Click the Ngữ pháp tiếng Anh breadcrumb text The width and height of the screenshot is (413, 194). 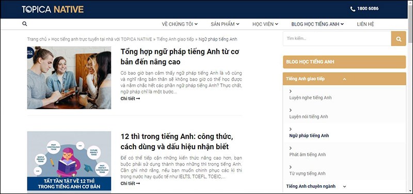pyautogui.click(x=218, y=39)
